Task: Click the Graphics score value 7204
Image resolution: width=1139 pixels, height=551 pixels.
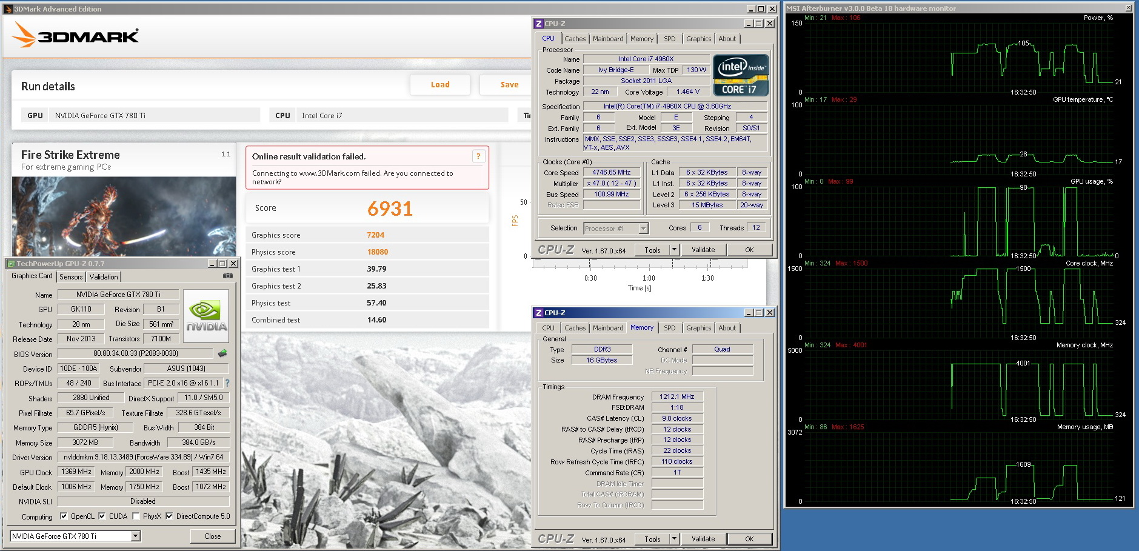Action: click(x=375, y=235)
